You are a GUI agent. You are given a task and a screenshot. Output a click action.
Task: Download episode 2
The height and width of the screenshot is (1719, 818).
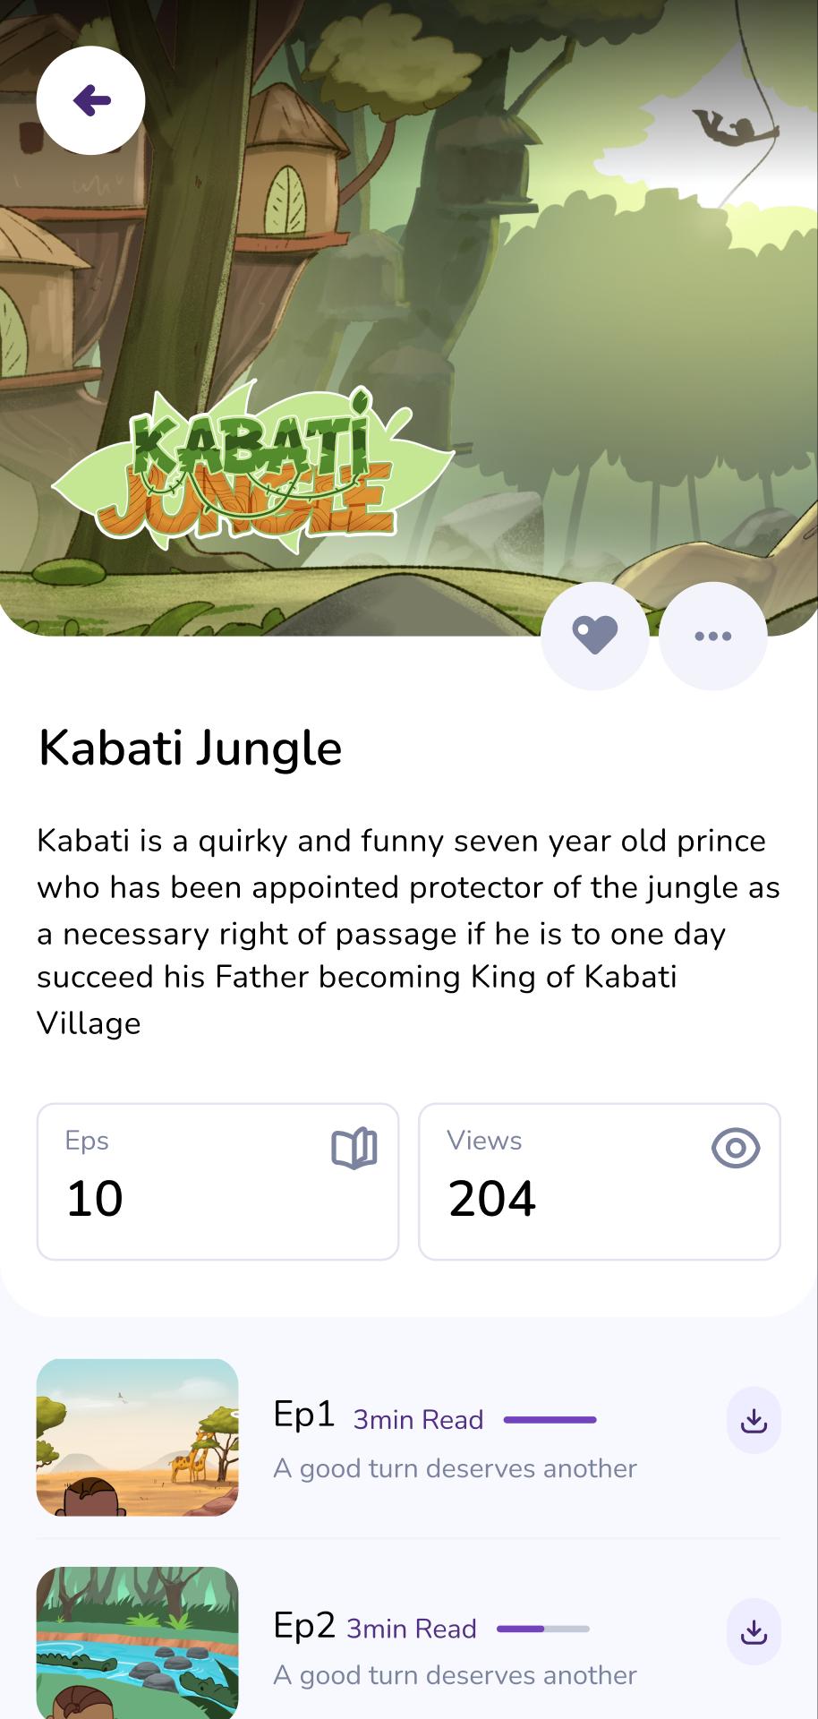tap(754, 1631)
